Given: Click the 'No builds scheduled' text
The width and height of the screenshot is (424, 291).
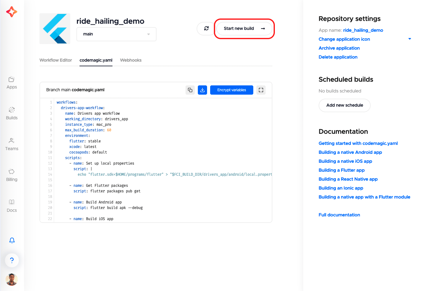Looking at the screenshot, I should click(x=340, y=91).
